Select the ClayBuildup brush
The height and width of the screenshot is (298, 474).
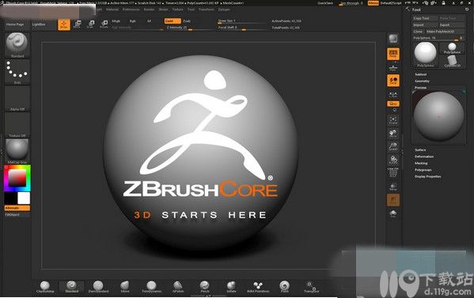[45, 286]
